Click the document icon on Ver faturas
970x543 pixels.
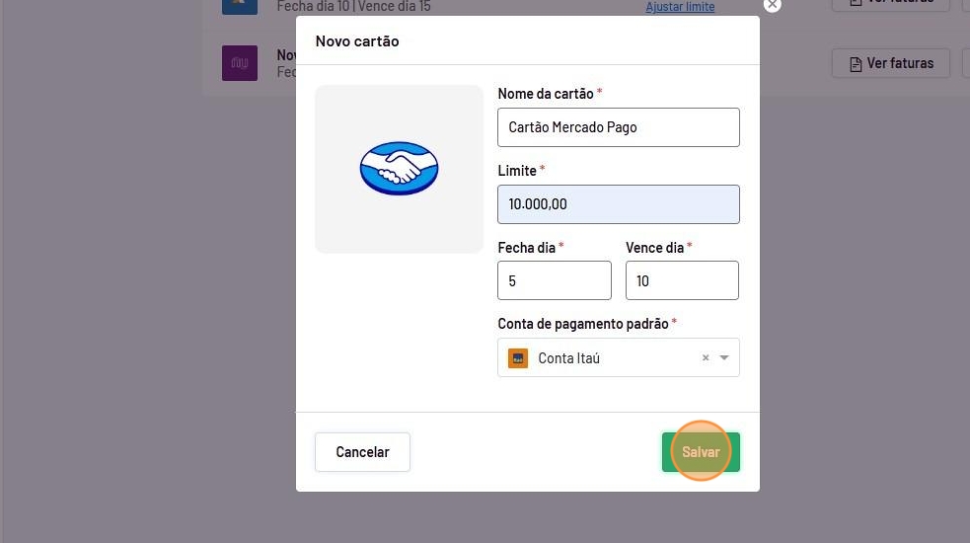coord(856,64)
